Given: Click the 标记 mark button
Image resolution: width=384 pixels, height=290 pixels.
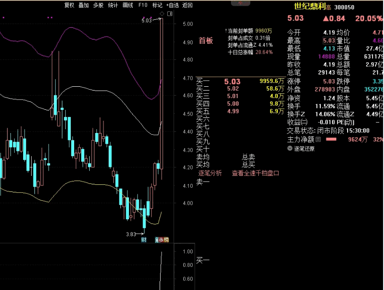Looking at the screenshot, I should click(x=157, y=5).
